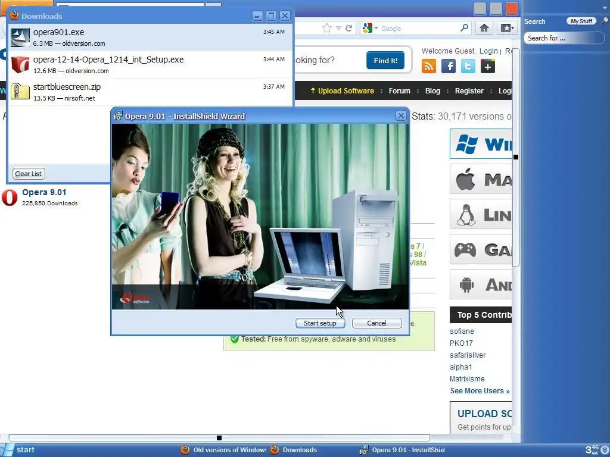610x457 pixels.
Task: Focus the Google search box
Action: pos(419,29)
